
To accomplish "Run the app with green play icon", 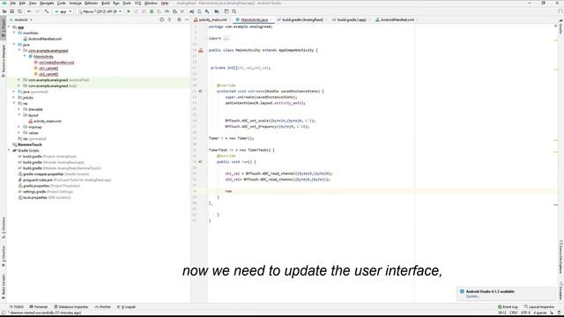I will (x=129, y=11).
